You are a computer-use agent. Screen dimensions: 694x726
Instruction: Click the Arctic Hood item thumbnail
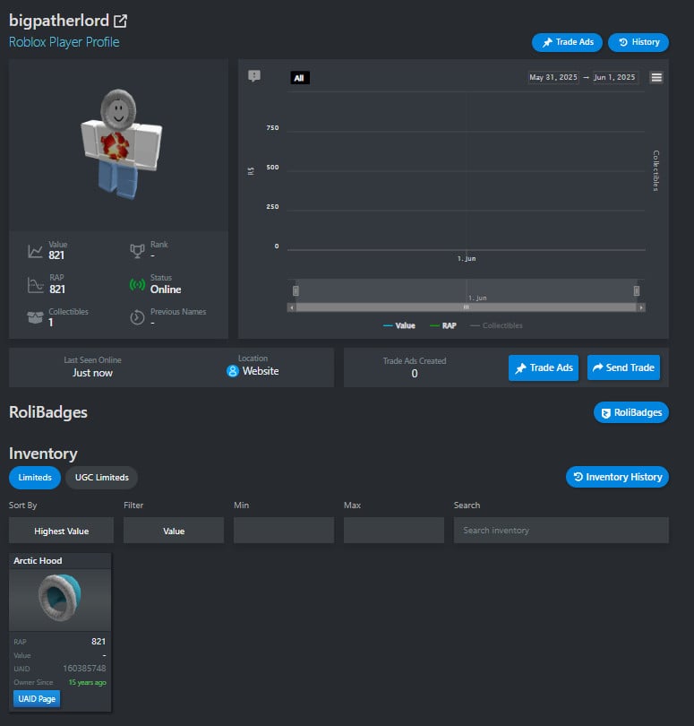[x=60, y=600]
